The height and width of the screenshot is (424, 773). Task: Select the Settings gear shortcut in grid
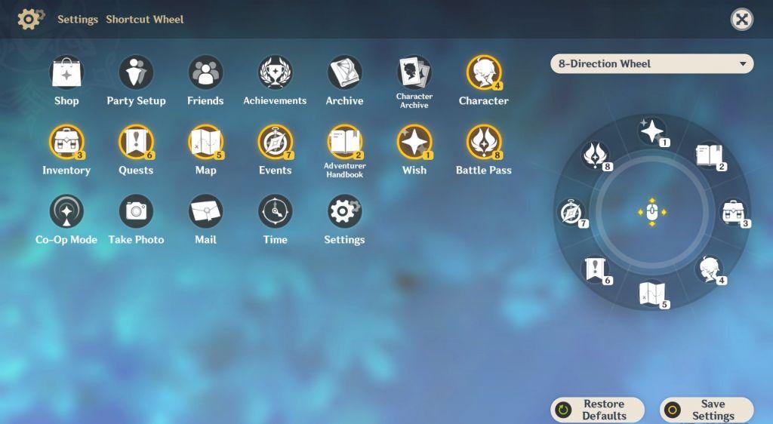click(x=344, y=212)
